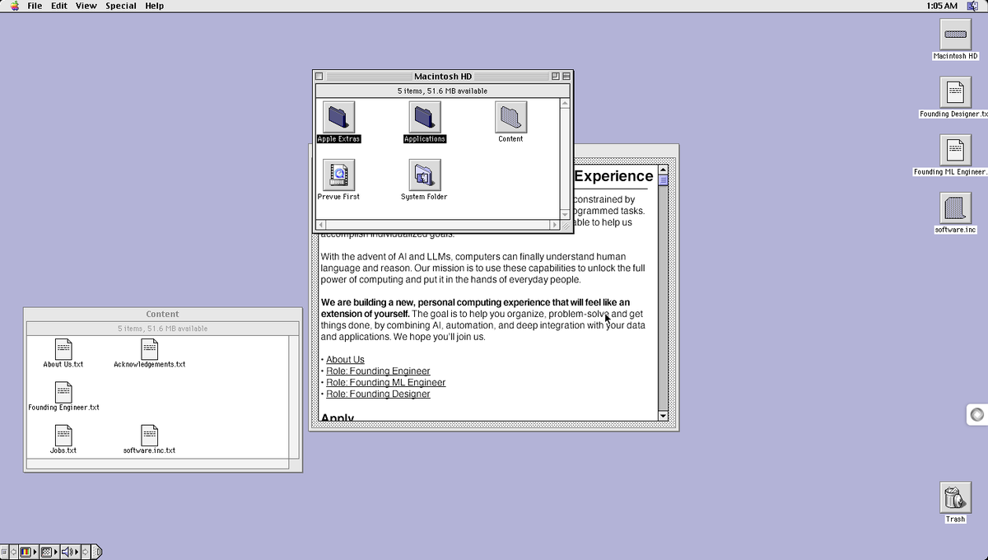This screenshot has width=988, height=560.
Task: Click the 1:05 AM menu bar clock
Action: 942,6
